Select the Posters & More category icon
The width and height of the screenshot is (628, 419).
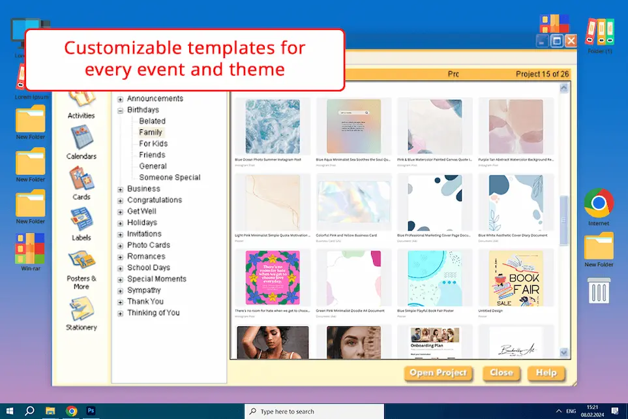(x=82, y=260)
